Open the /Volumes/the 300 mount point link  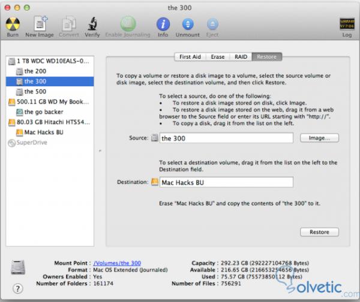(x=117, y=263)
